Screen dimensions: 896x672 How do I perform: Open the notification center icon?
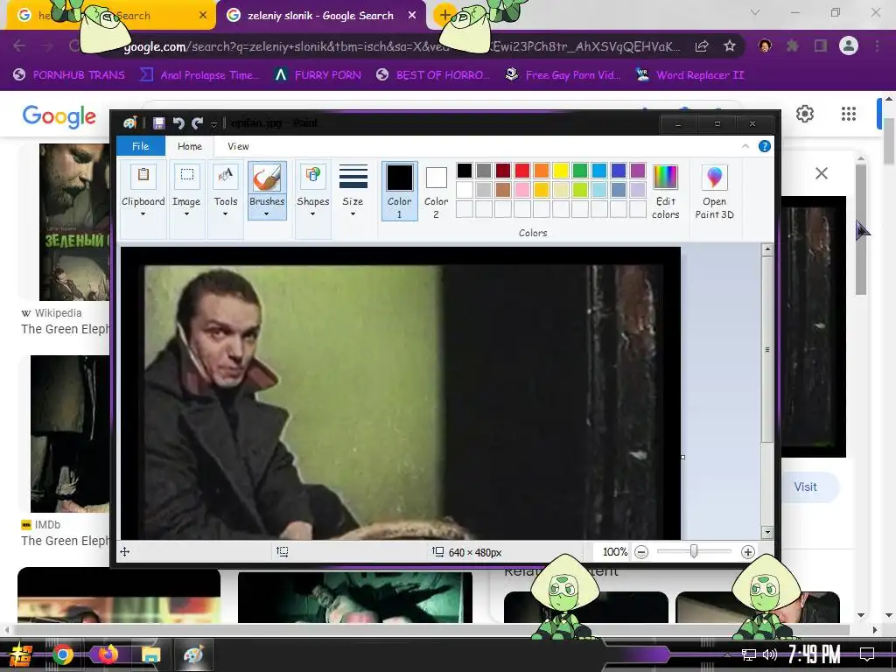pyautogui.click(x=867, y=654)
